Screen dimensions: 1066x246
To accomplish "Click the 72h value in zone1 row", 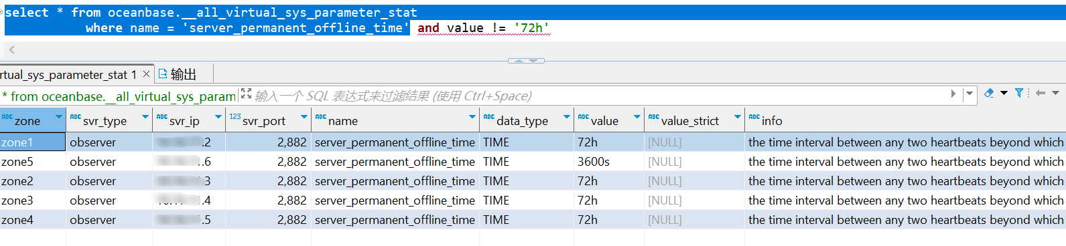I will 609,142.
